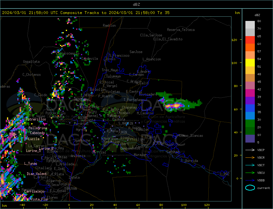The height and width of the screenshot is (209, 273).
Task: Click the intense yellow-pink storm cell east of Divisadero
Action: (x=174, y=106)
